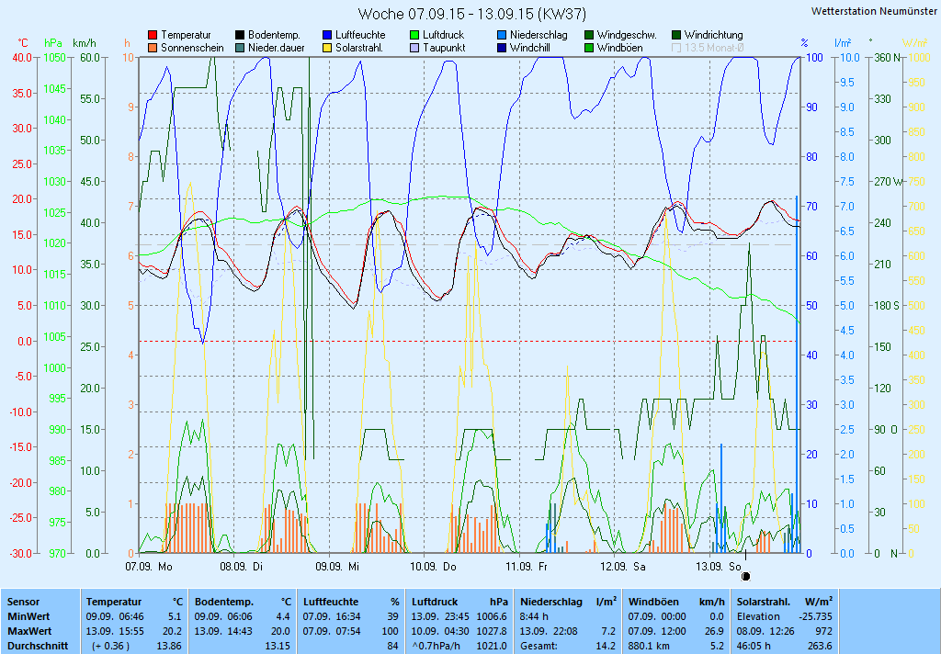Click the Windrichtung legend label
The height and width of the screenshot is (654, 941).
(x=713, y=36)
